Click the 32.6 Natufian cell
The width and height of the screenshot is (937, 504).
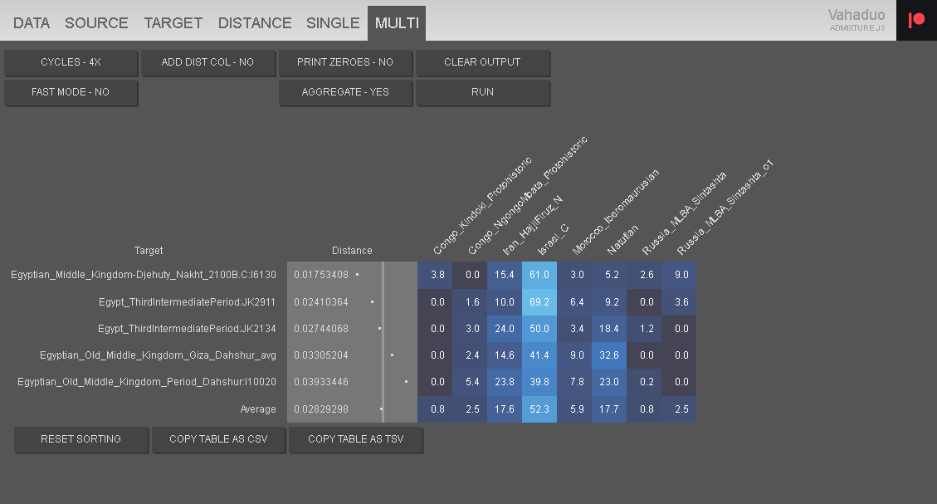[609, 355]
